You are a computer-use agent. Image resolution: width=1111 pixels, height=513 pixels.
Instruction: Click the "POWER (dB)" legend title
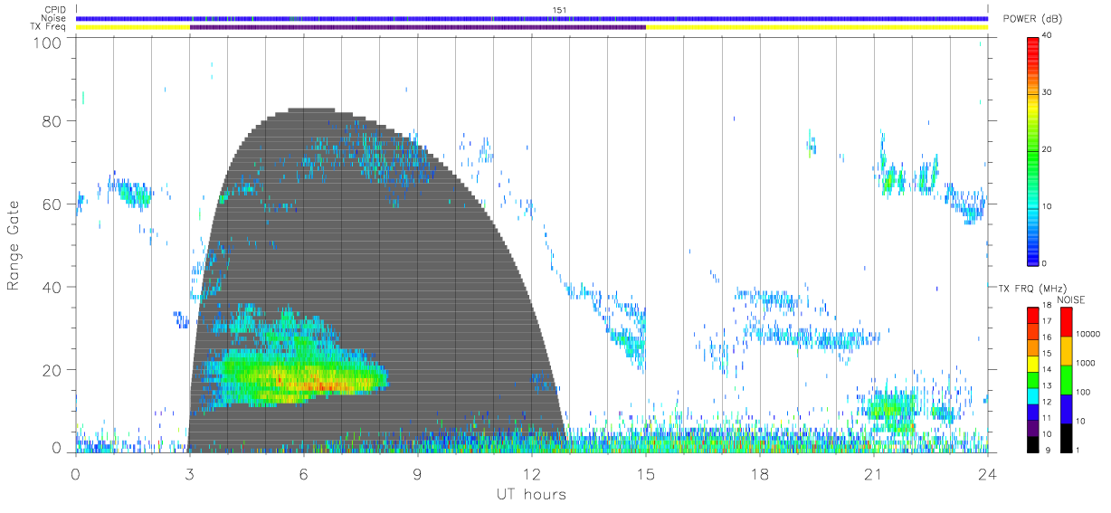tap(1032, 20)
